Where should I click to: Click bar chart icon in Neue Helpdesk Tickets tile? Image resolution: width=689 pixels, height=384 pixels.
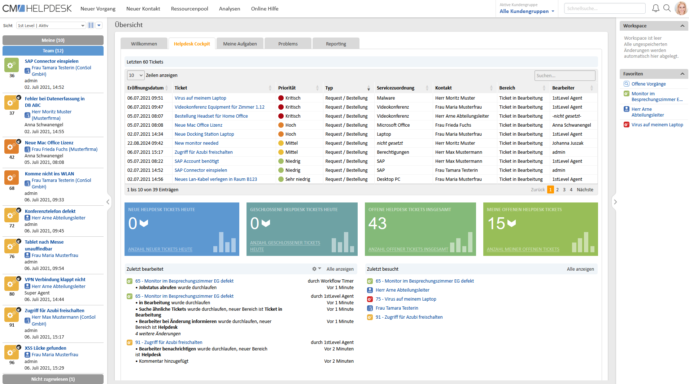pyautogui.click(x=224, y=242)
